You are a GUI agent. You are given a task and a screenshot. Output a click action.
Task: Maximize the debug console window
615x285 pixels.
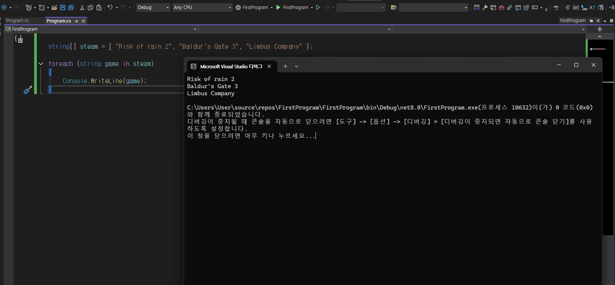click(x=576, y=65)
